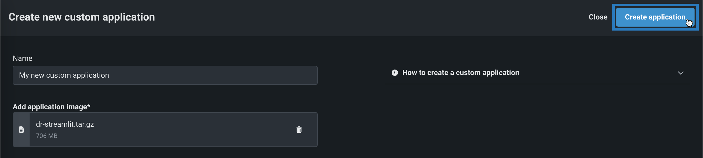
Task: Click the "Name" field label
Action: (x=22, y=58)
